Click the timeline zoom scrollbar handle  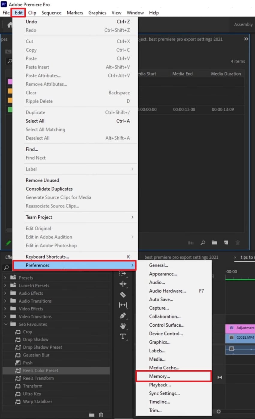click(218, 411)
